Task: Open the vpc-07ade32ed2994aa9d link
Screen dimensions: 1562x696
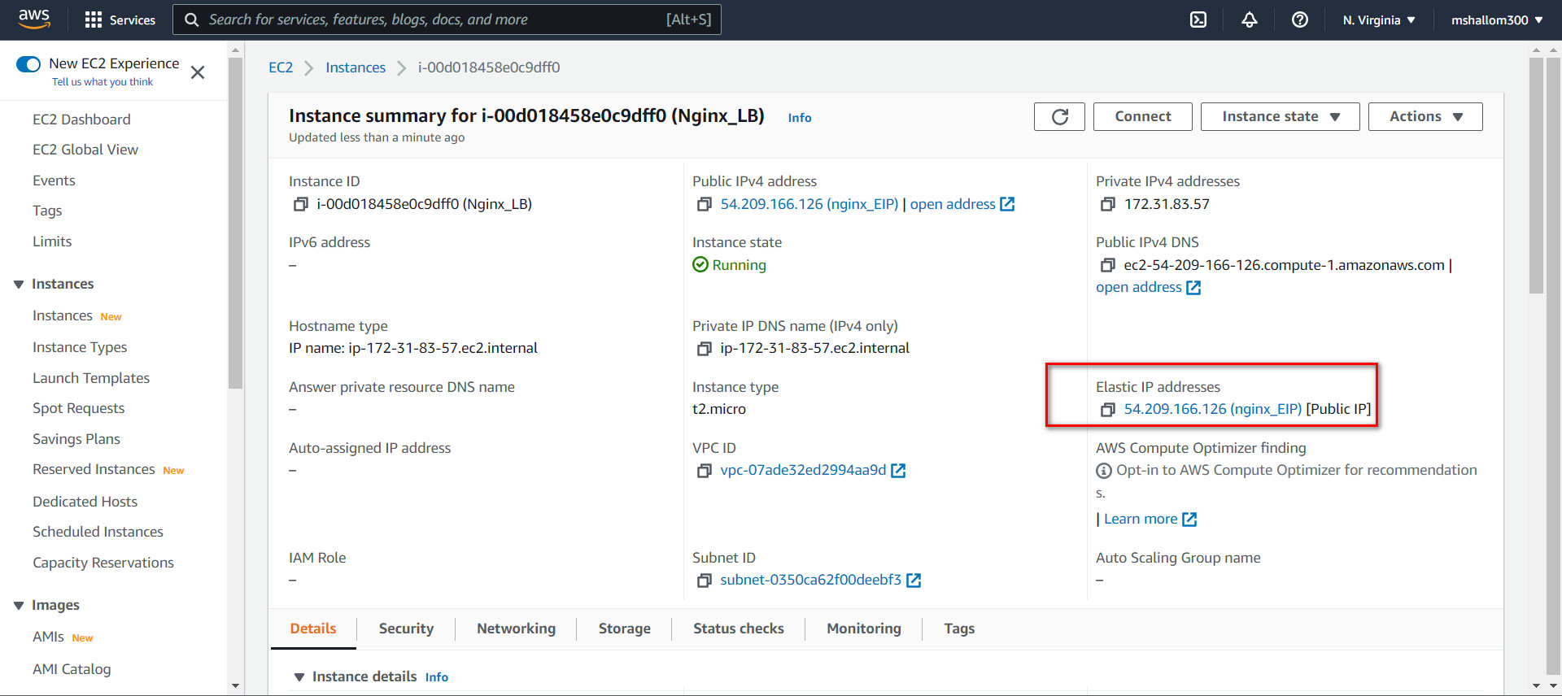Action: tap(803, 470)
